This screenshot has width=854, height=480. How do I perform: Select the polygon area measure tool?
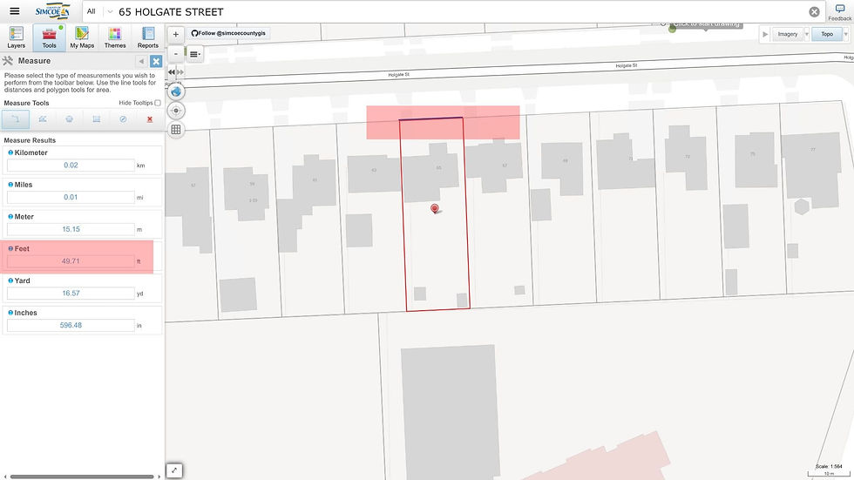pos(69,119)
